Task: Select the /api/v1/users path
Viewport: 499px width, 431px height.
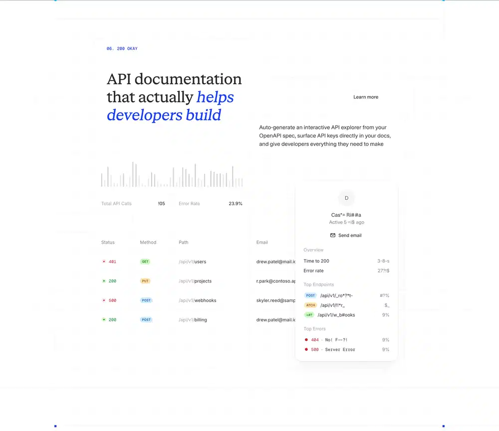Action: coord(192,262)
